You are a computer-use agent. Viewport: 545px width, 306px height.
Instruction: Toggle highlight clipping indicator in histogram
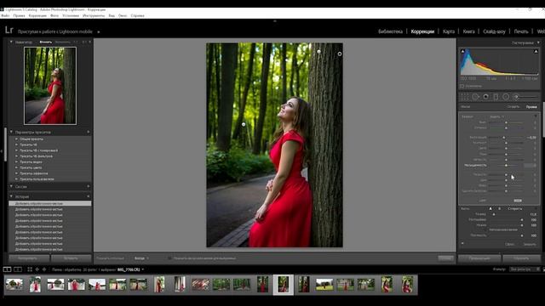tap(536, 51)
